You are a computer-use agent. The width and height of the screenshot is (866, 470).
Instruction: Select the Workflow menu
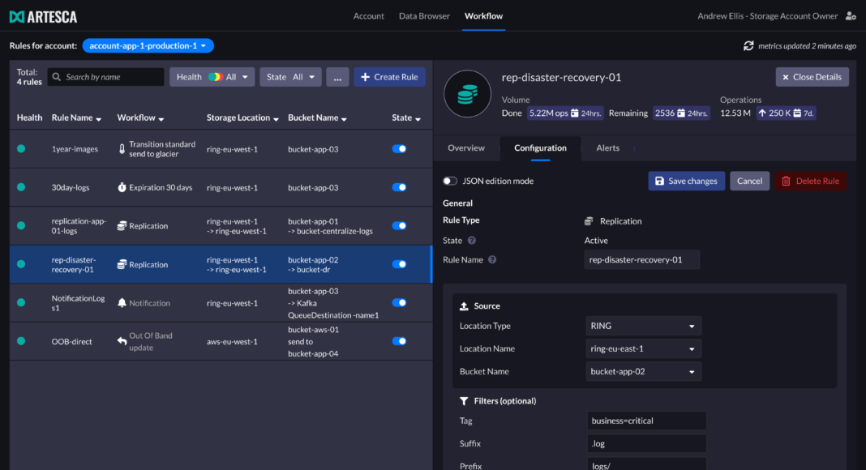(483, 16)
